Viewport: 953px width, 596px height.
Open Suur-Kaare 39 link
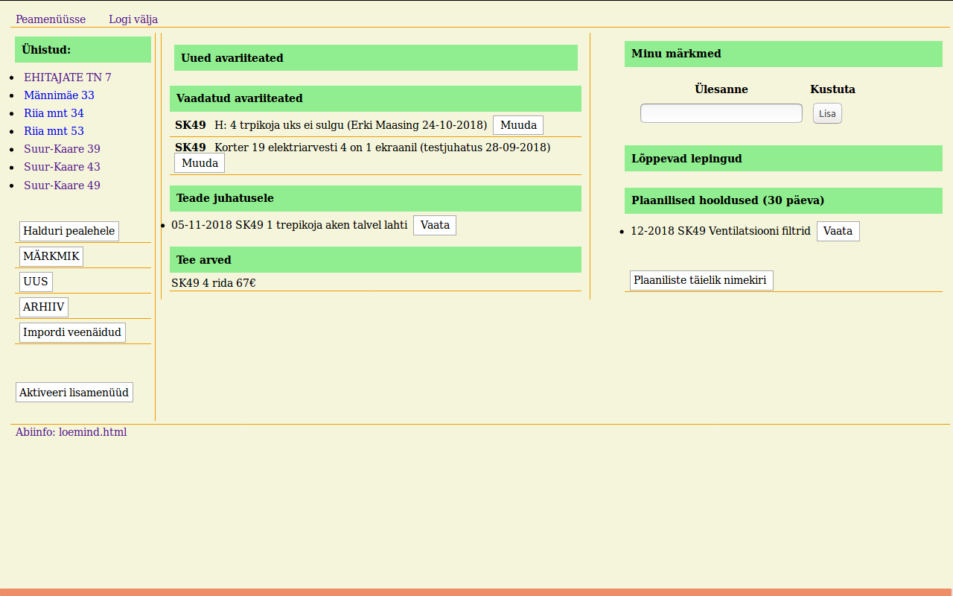(x=62, y=149)
